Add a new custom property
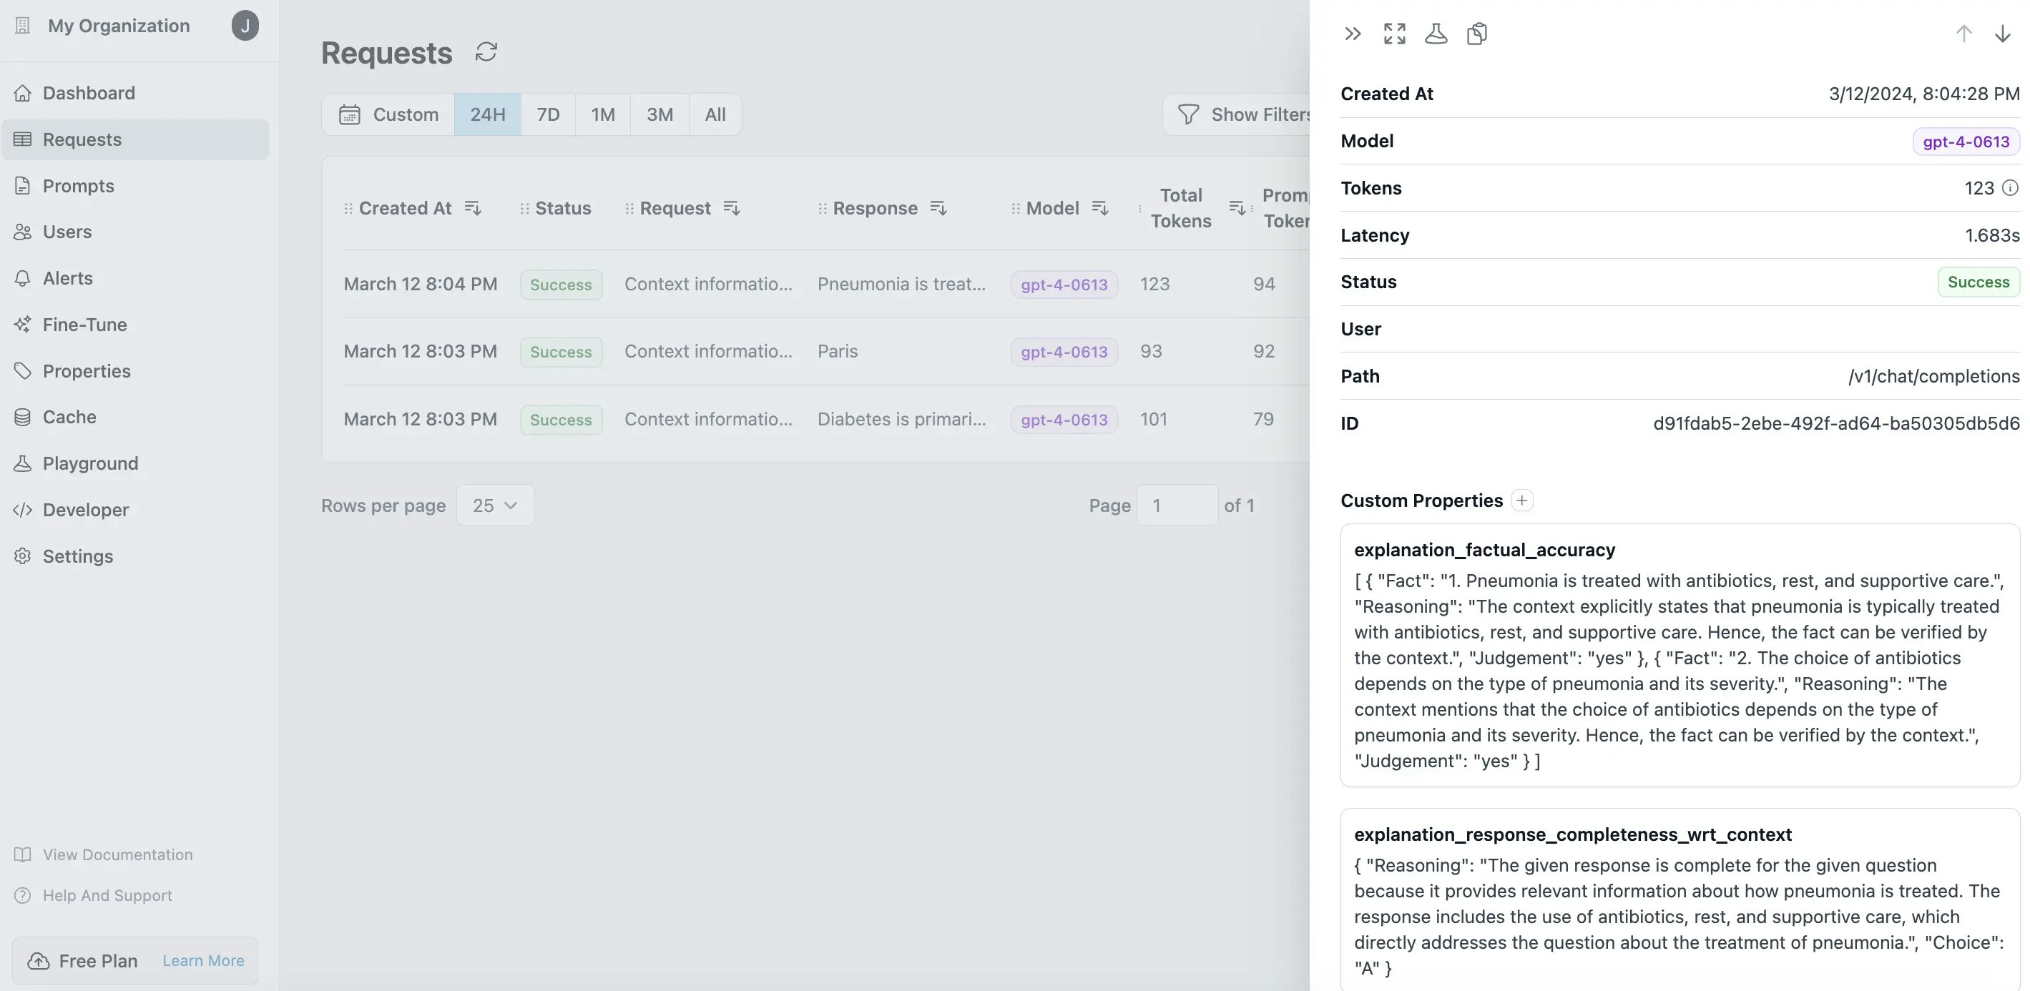This screenshot has height=991, width=2030. point(1521,501)
